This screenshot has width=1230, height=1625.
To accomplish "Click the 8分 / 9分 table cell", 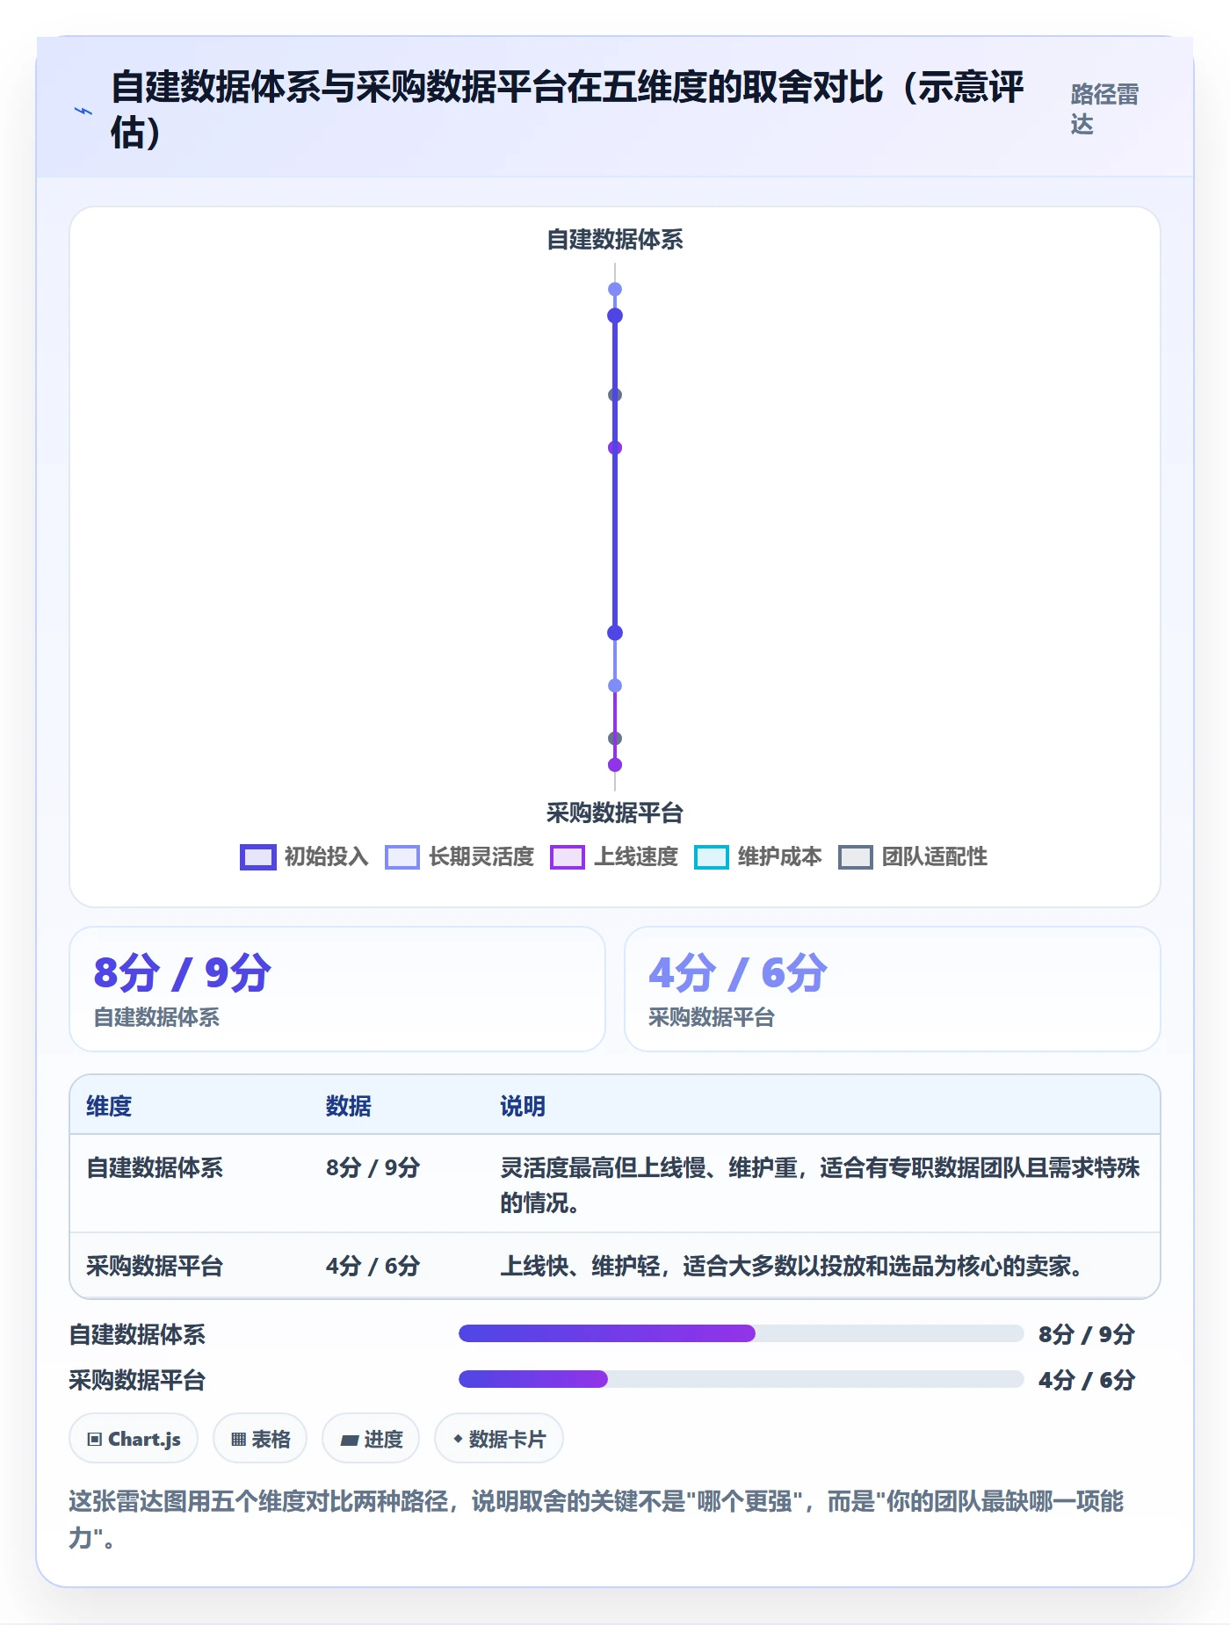I will click(x=373, y=1167).
